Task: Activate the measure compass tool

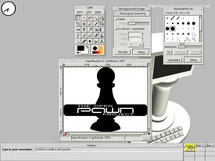Action: coord(101,42)
